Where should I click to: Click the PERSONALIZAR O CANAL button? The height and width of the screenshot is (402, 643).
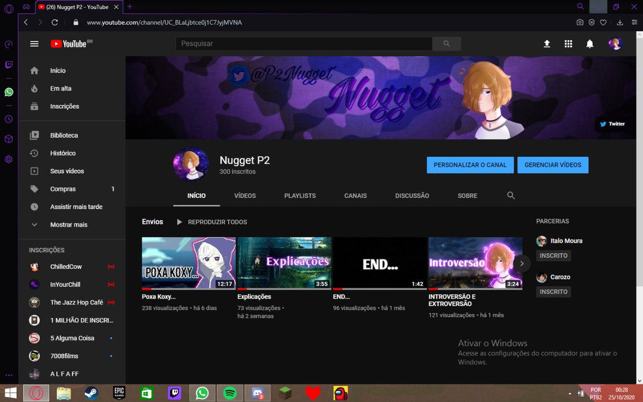coord(470,165)
